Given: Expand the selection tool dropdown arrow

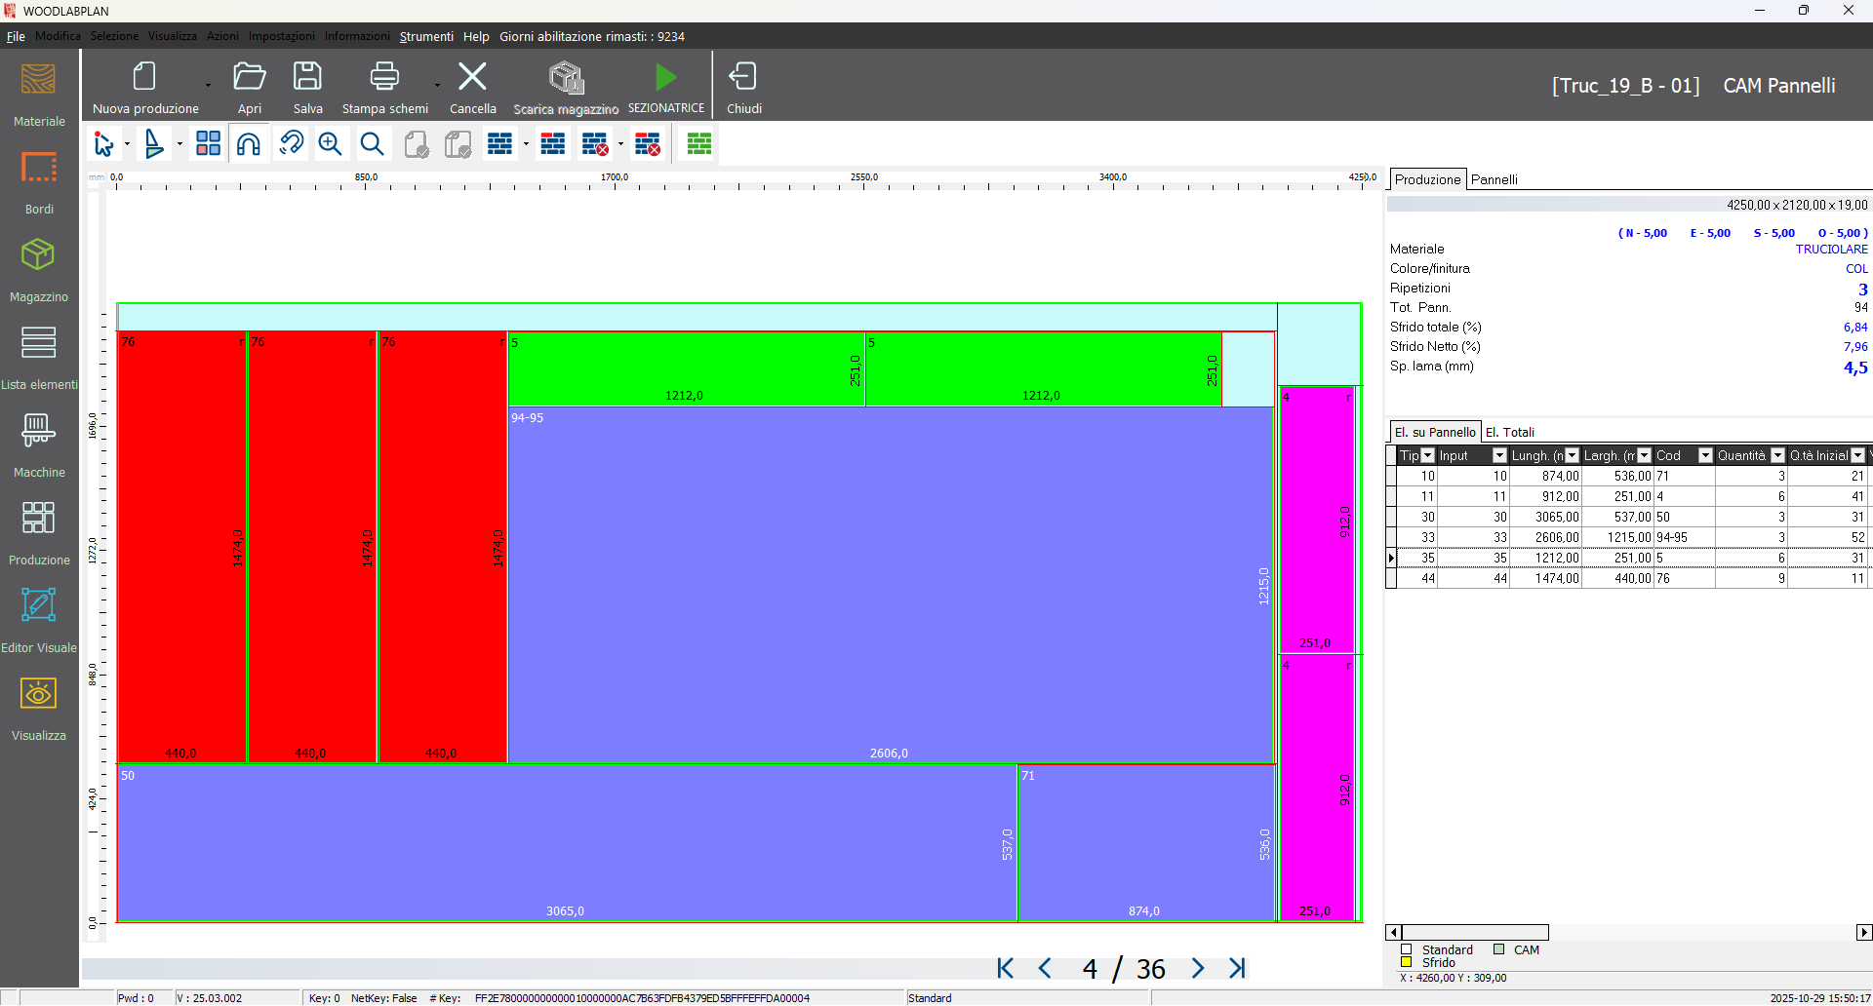Looking at the screenshot, I should [x=125, y=143].
